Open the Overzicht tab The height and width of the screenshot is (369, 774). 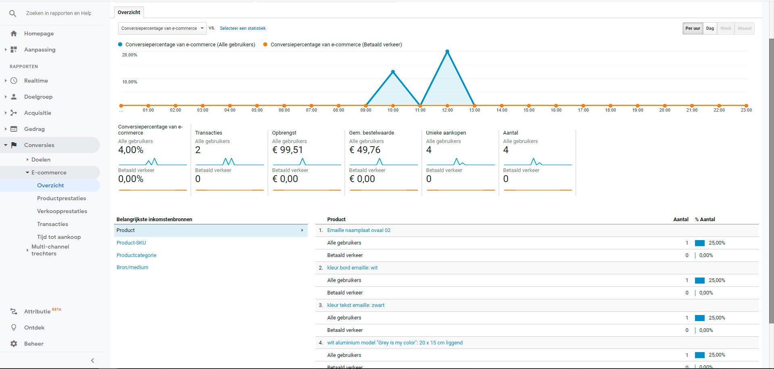(129, 12)
